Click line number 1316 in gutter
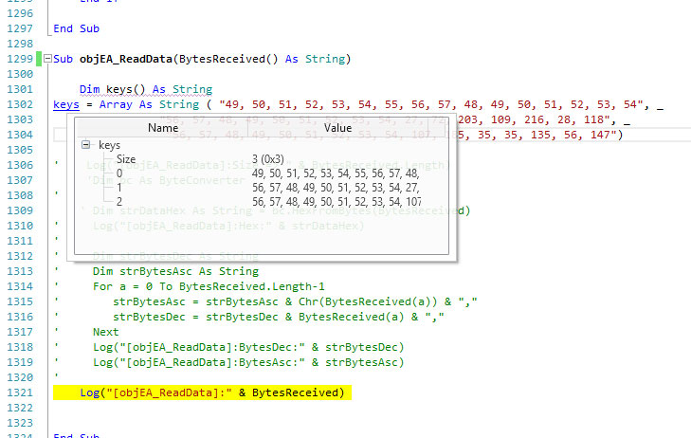Screen dimensions: 691x438 tap(20, 317)
